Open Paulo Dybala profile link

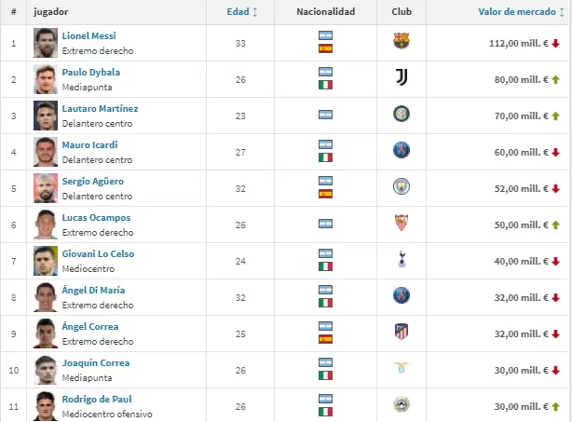(90, 72)
